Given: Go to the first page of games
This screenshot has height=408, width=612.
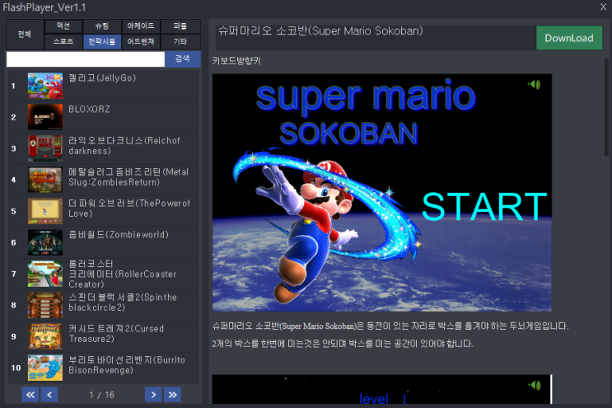Looking at the screenshot, I should 30,395.
